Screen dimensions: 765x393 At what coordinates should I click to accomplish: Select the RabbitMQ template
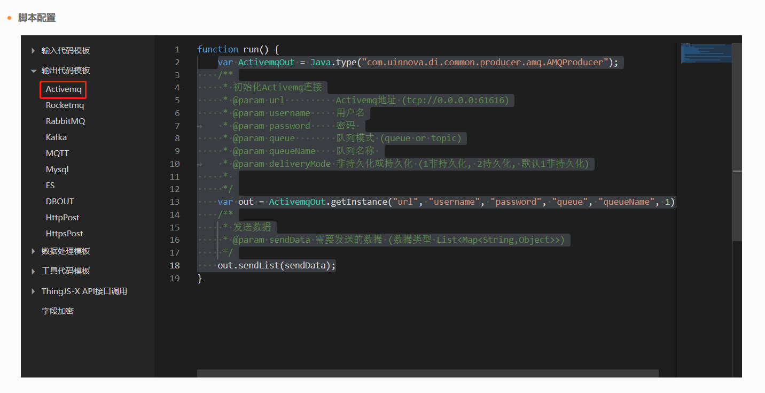[65, 121]
